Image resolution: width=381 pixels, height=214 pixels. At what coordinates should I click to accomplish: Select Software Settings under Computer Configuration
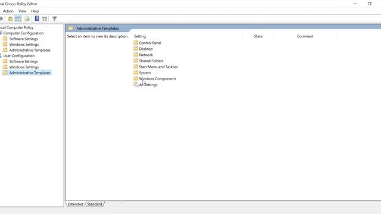tap(24, 39)
